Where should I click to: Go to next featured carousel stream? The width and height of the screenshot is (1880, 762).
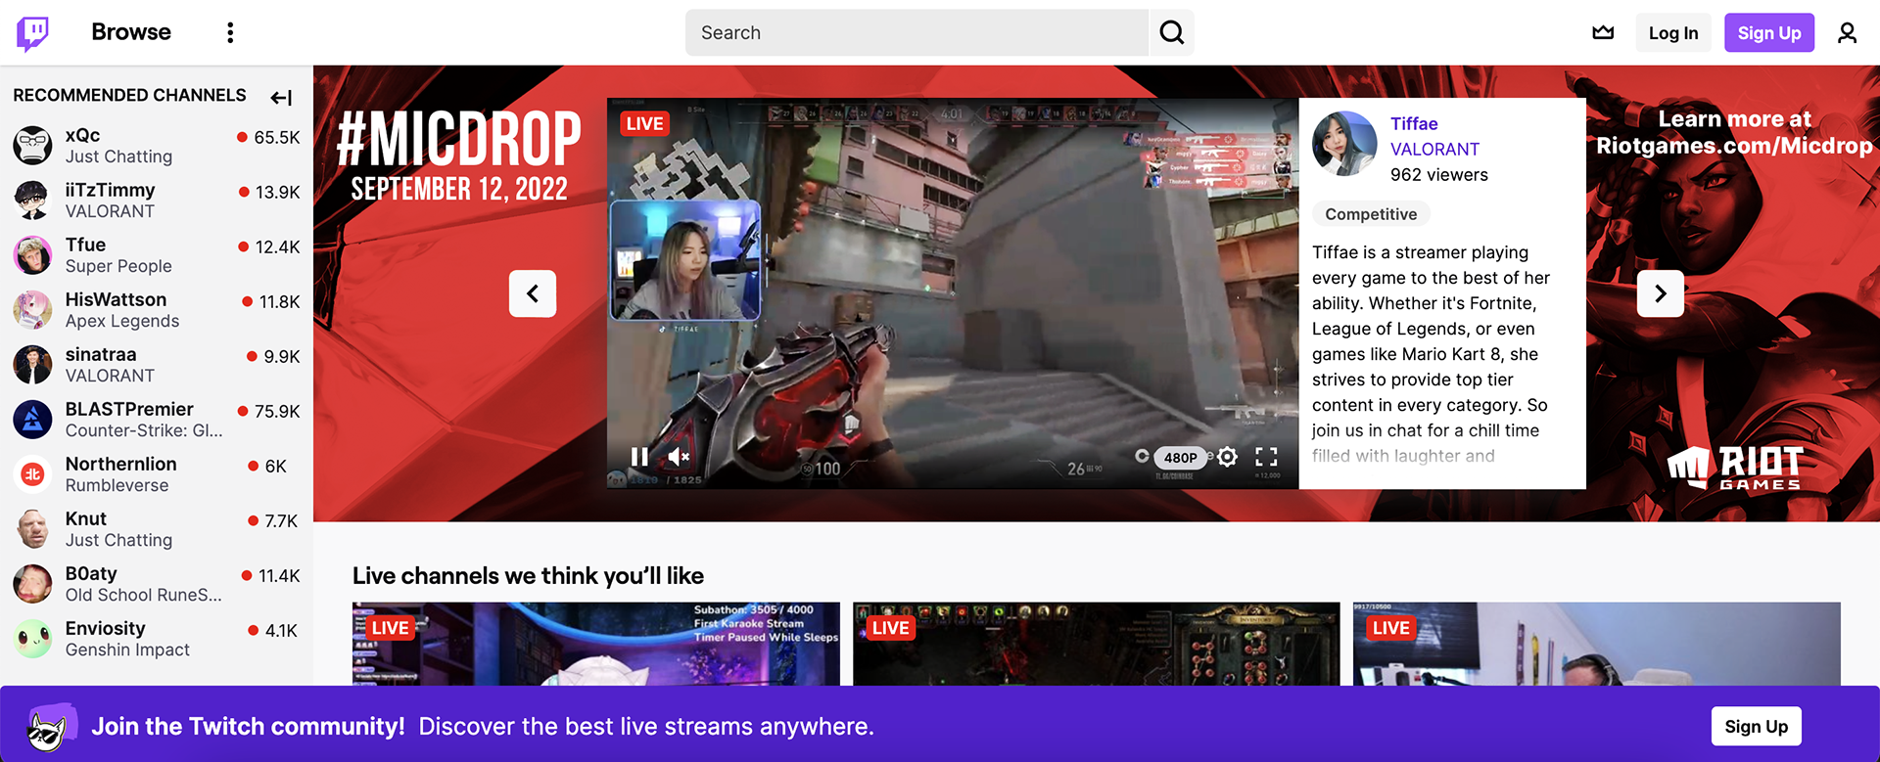(x=1661, y=293)
